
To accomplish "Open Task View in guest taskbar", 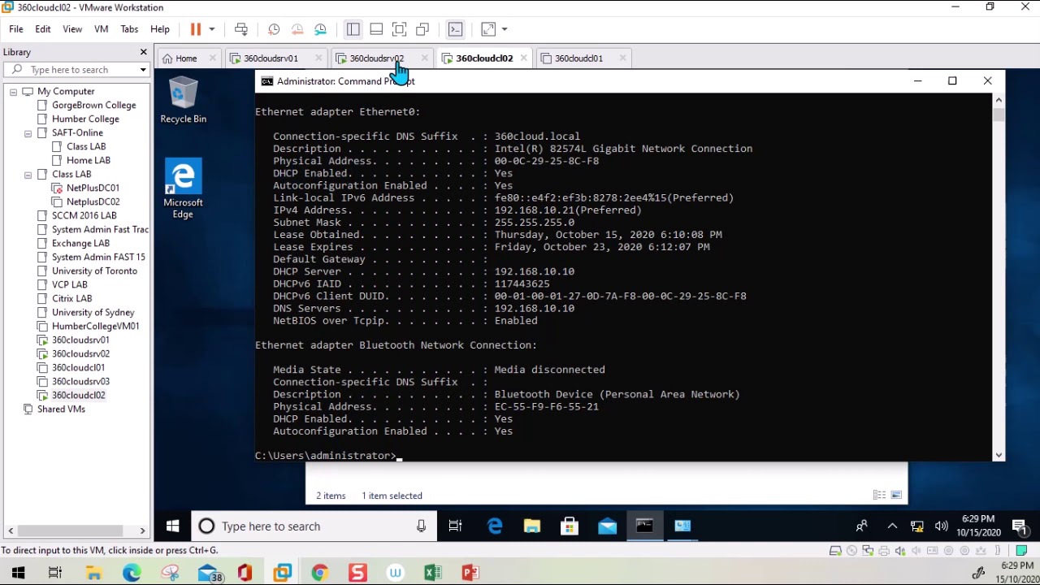I will 455,526.
